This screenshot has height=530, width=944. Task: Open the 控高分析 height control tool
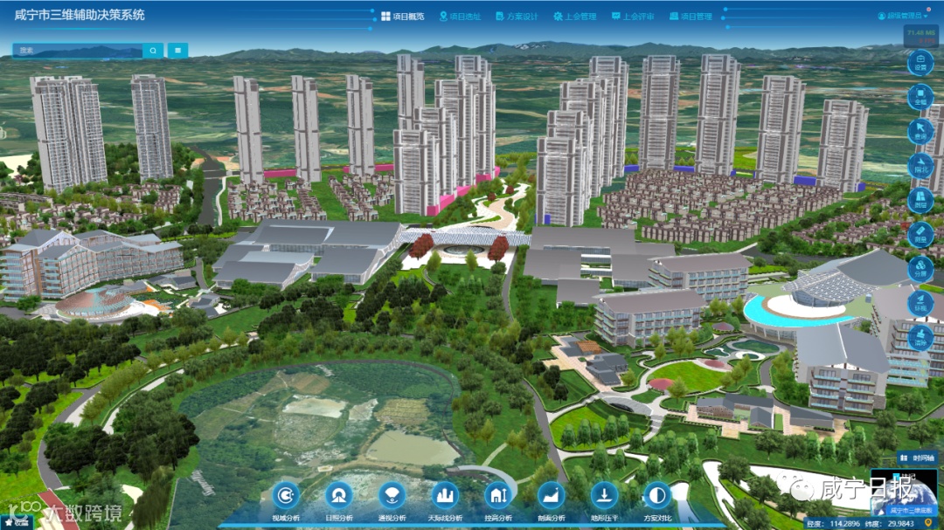coord(498,500)
